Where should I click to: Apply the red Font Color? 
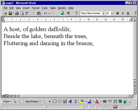click(97, 101)
